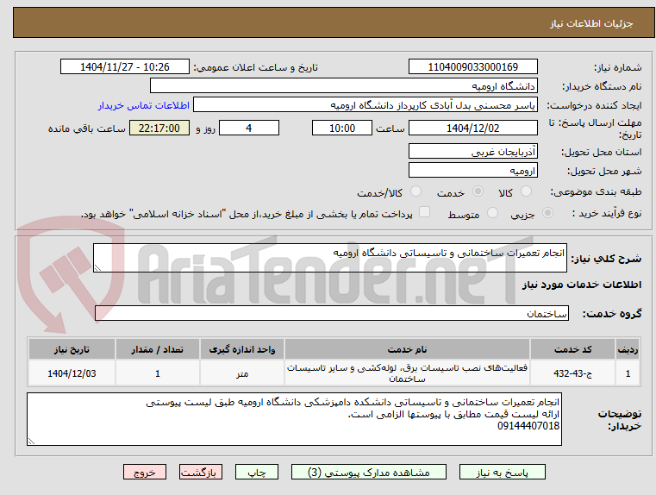Click the service name cell فعالیت‌های نصب تاسیسات
Image resolution: width=656 pixels, height=495 pixels.
pos(407,373)
